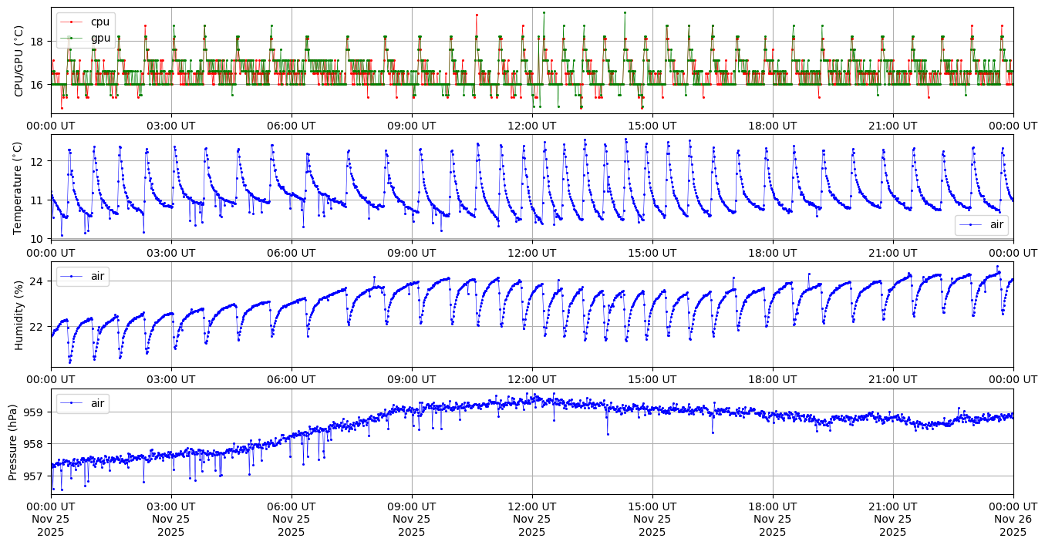
Task: Click the Pressure (hPa) y-axis label
Action: 14,442
